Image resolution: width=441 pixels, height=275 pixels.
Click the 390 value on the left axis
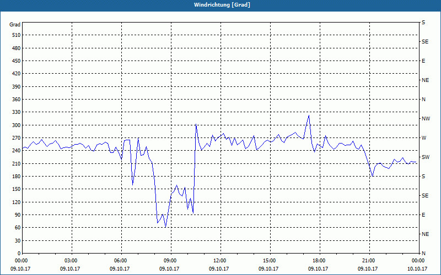tap(17, 87)
